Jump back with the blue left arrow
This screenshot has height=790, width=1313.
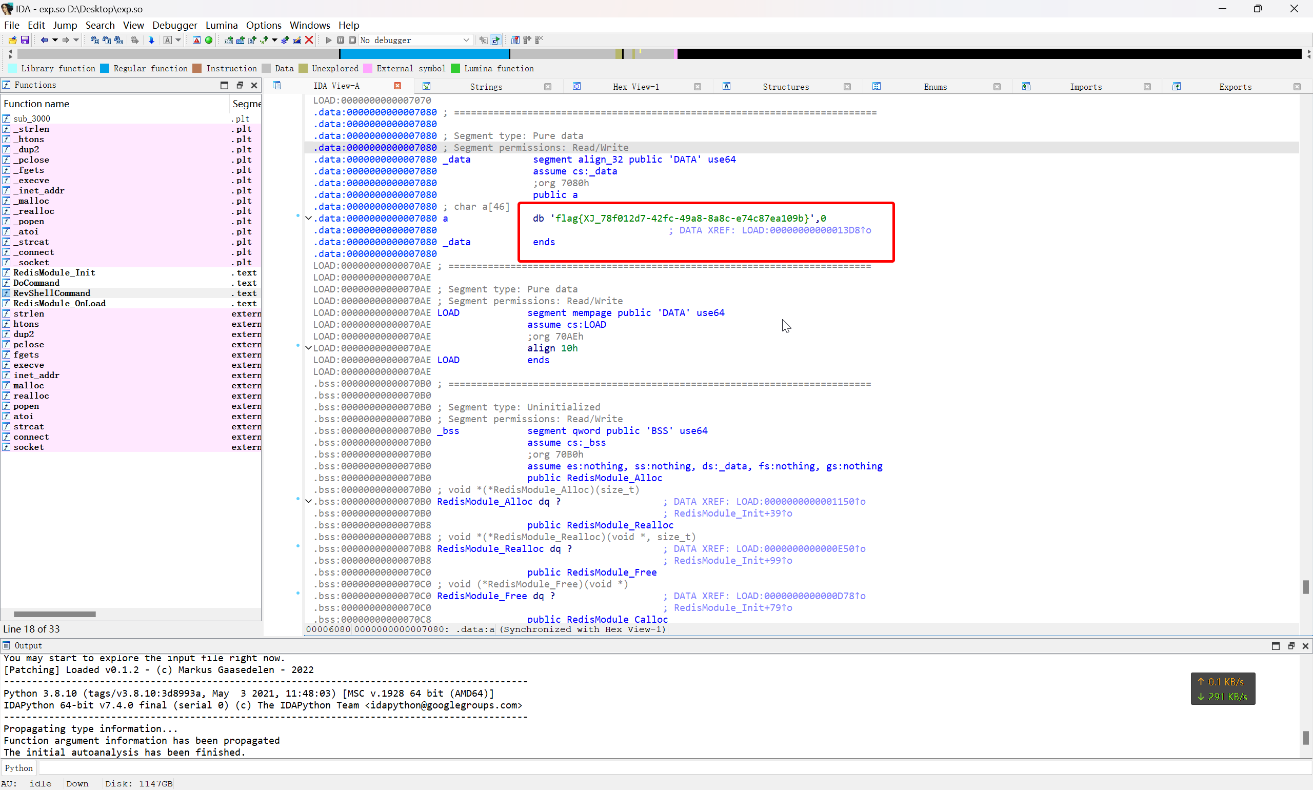[45, 40]
